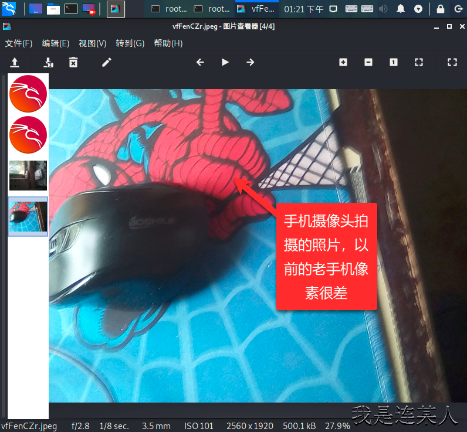Image resolution: width=467 pixels, height=432 pixels.
Task: Zoom out with the minus icon
Action: tap(368, 62)
